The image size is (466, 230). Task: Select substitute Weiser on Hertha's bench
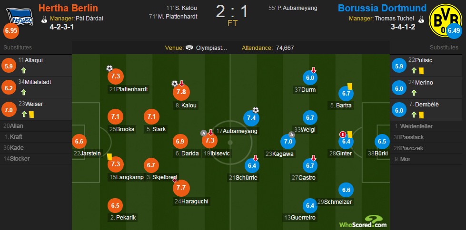coord(34,104)
